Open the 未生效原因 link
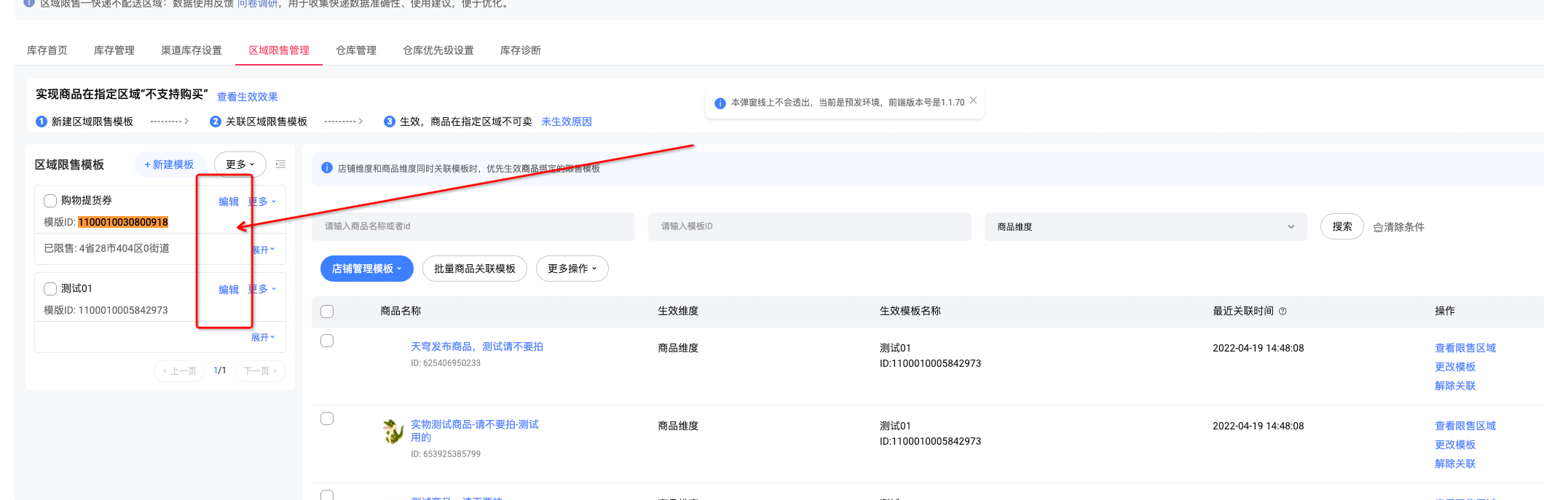Viewport: 1544px width, 500px height. tap(567, 122)
